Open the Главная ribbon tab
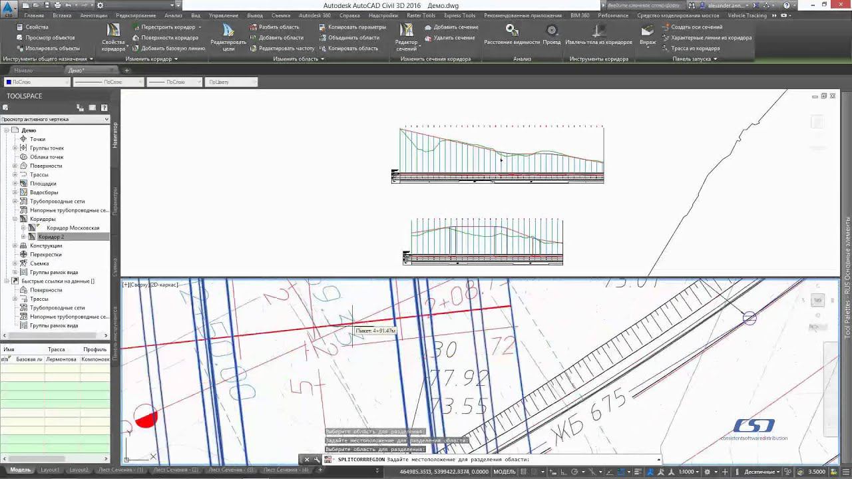 [34, 15]
